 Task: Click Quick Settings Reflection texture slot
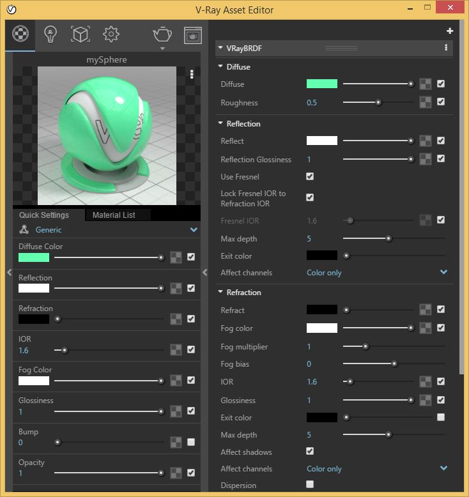pos(176,288)
